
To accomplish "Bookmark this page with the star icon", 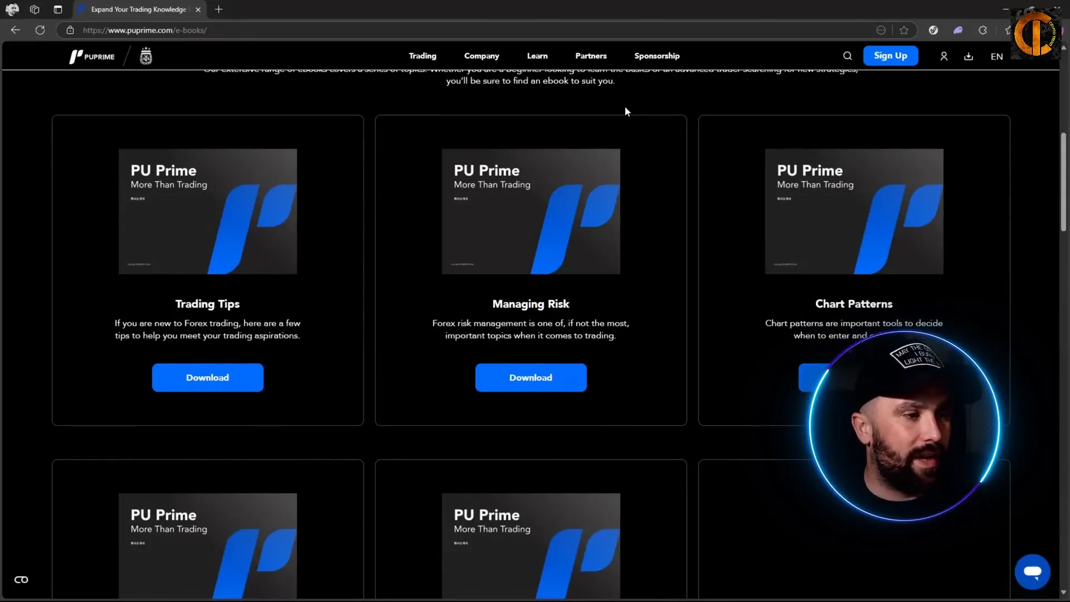I will (904, 30).
